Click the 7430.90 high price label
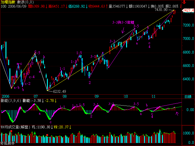 pos(161,10)
